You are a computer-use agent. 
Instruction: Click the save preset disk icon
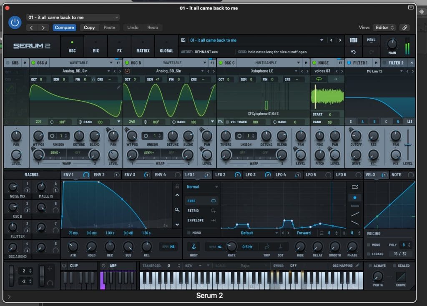[x=183, y=40]
